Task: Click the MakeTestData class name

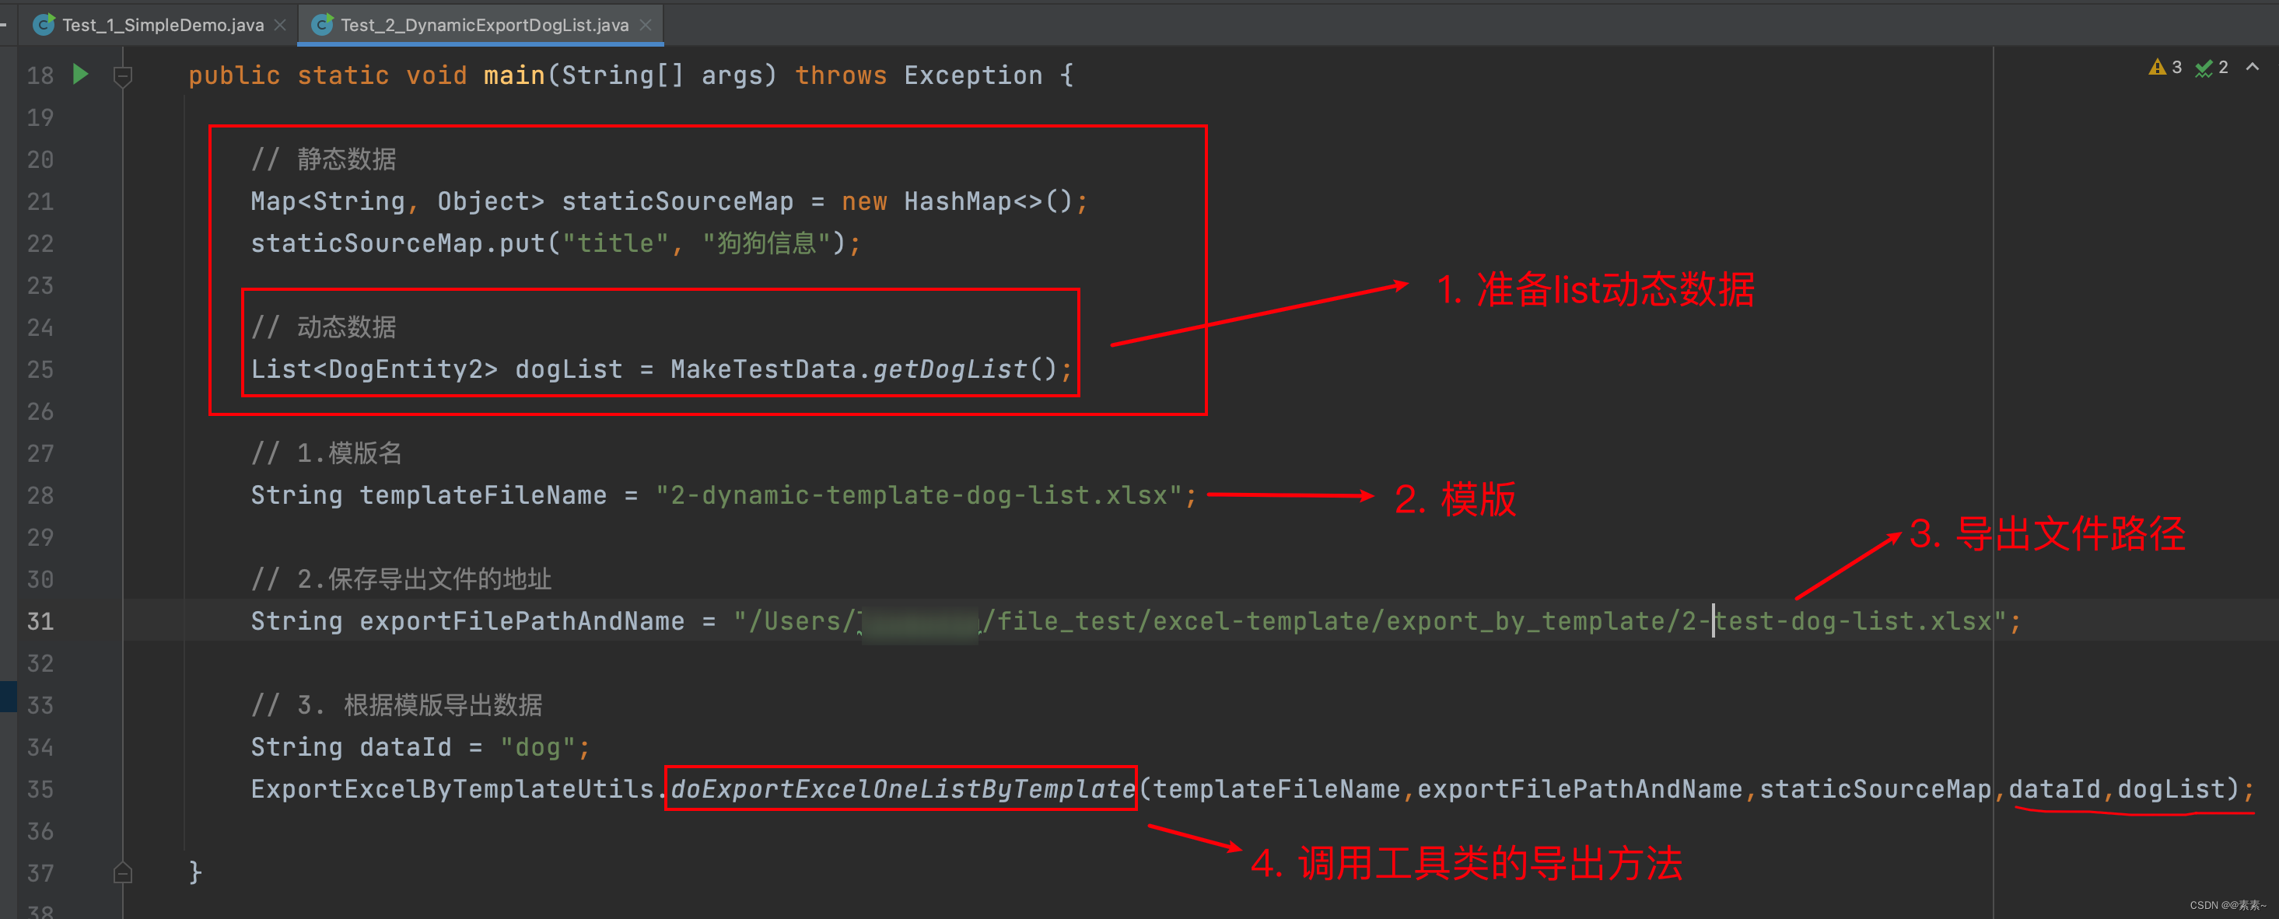Action: [x=764, y=370]
